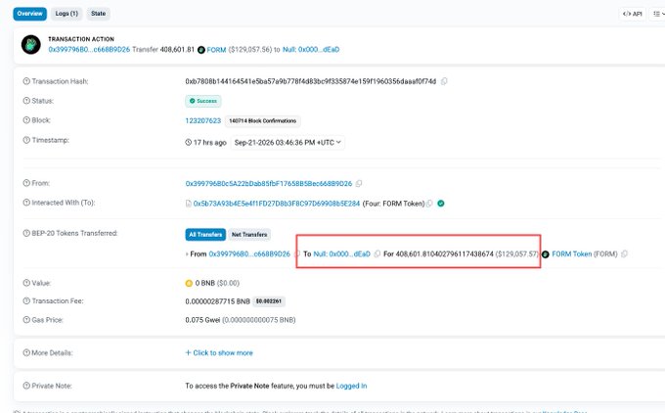Click the help icon beside Interacted With (To)
Image resolution: width=665 pixels, height=413 pixels.
[x=26, y=203]
